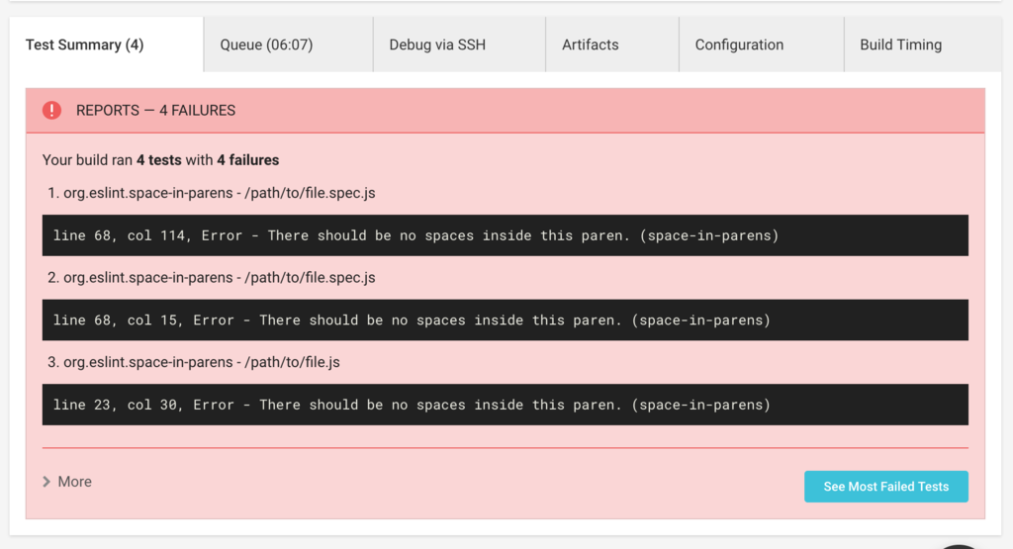Click the More label to expand failures
Screen dimensions: 1013x549
[75, 482]
